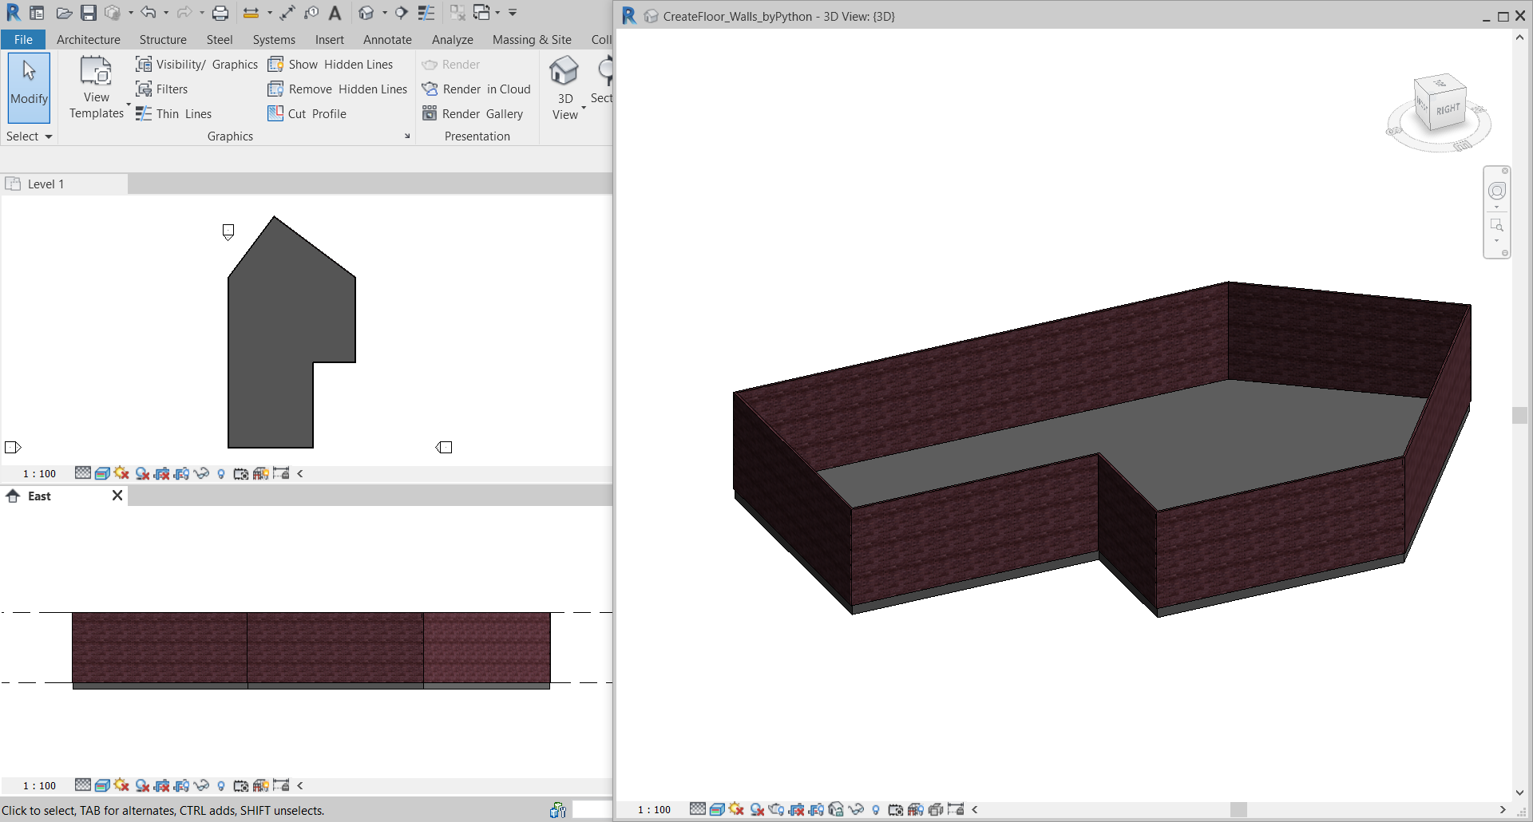Click the Undo arrow in quick access toolbar
Image resolution: width=1533 pixels, height=822 pixels.
pos(149,13)
